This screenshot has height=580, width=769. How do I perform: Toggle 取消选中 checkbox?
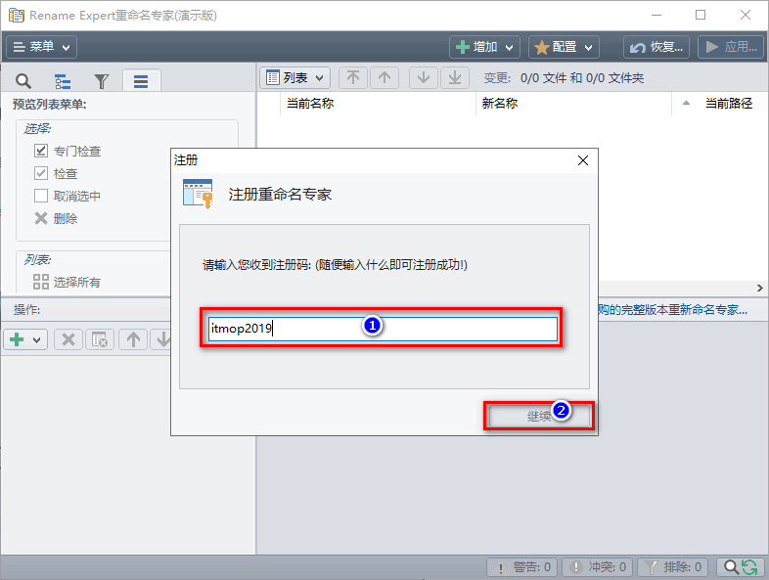(41, 196)
